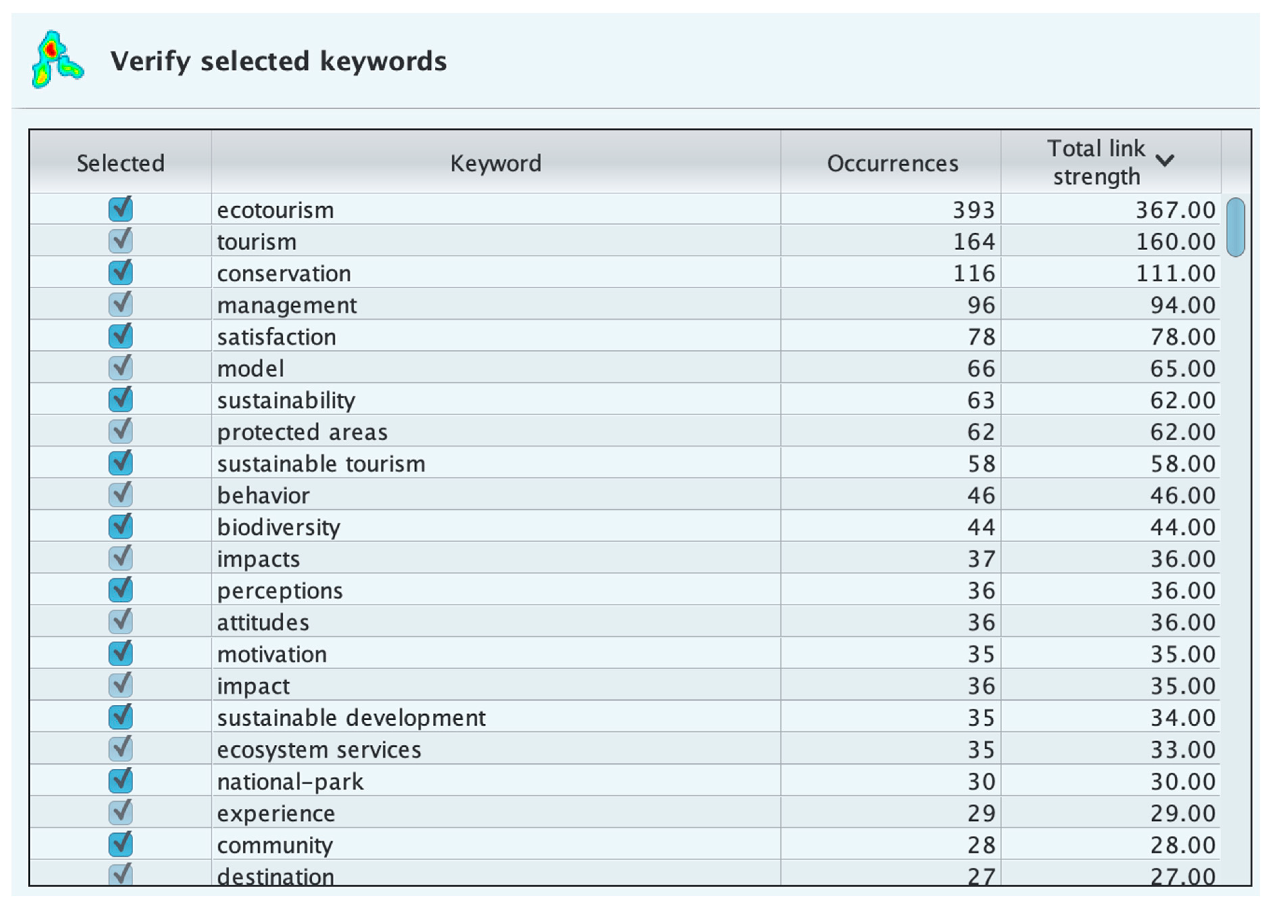Click the occurrences value for motivation

coord(981,654)
